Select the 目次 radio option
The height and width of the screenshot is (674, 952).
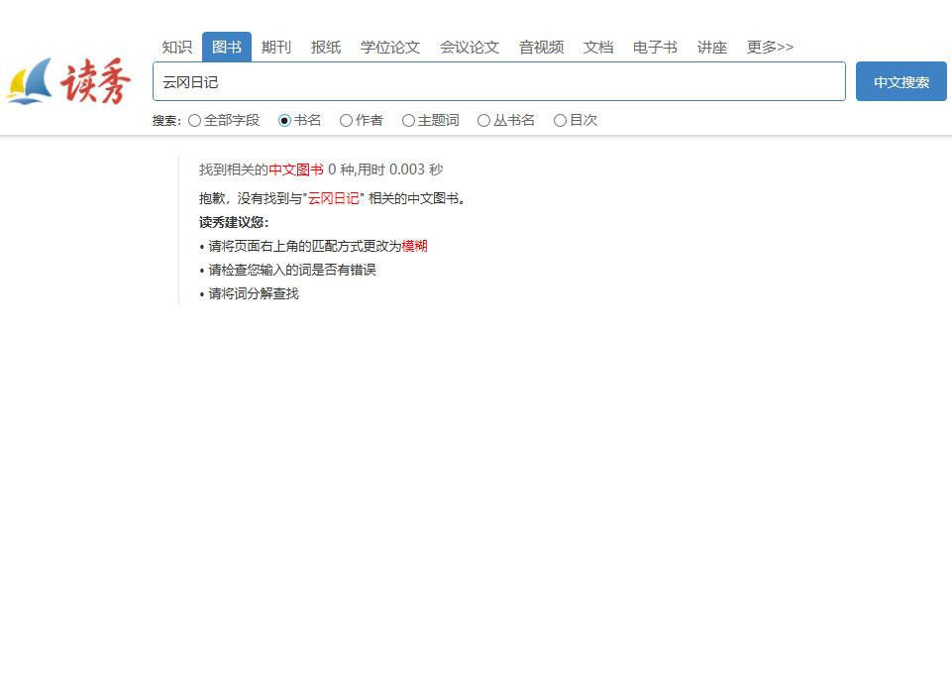[560, 120]
